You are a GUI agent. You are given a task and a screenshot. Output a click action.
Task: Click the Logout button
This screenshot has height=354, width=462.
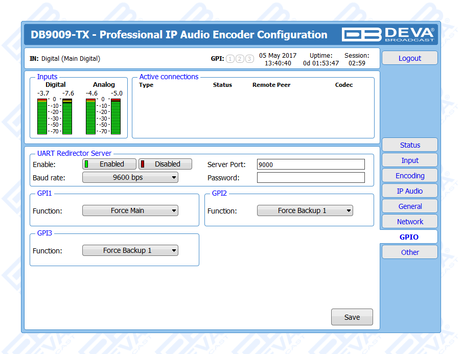tap(409, 58)
